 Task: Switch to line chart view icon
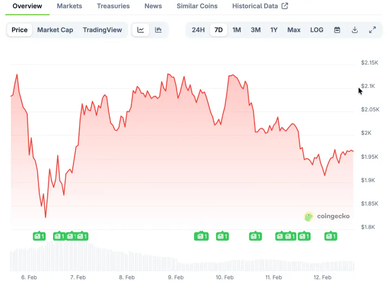pos(141,30)
